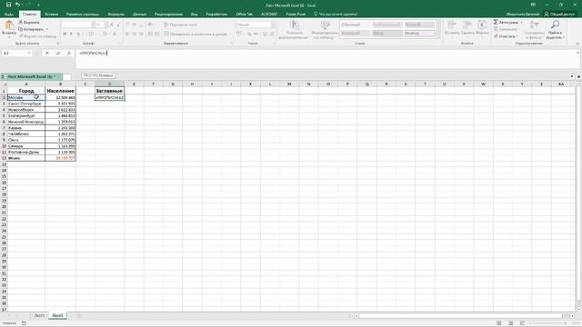Open the File tab

pos(9,15)
